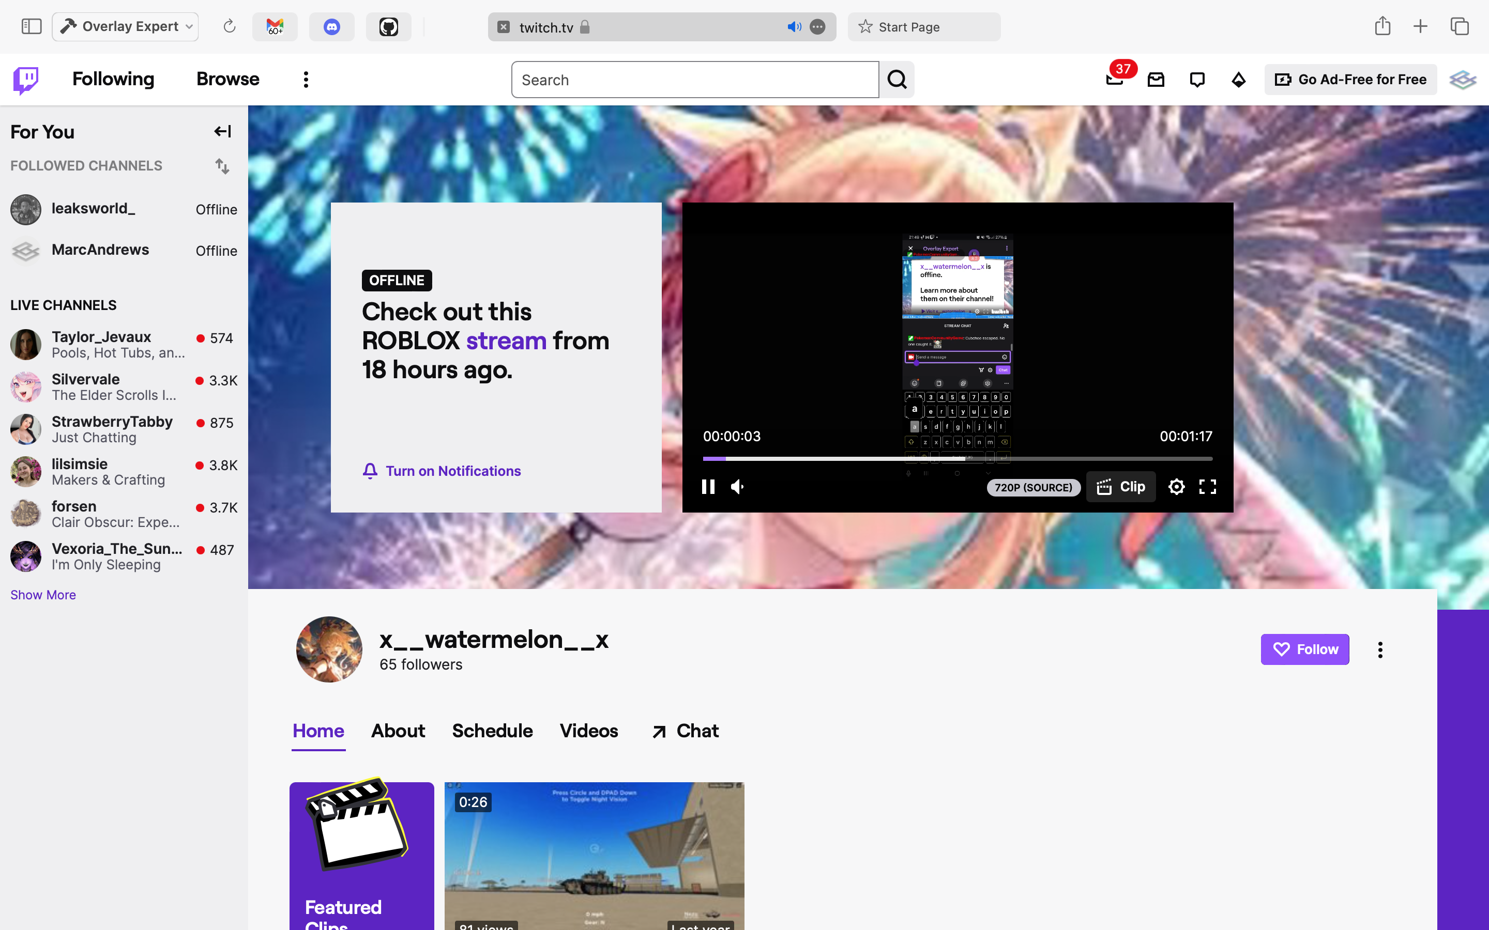Pause the video player

[x=708, y=487]
